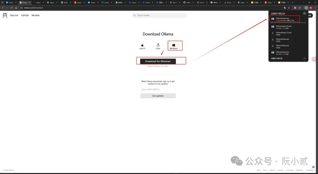Open full download history link
The width and height of the screenshot is (318, 174).
[276, 58]
